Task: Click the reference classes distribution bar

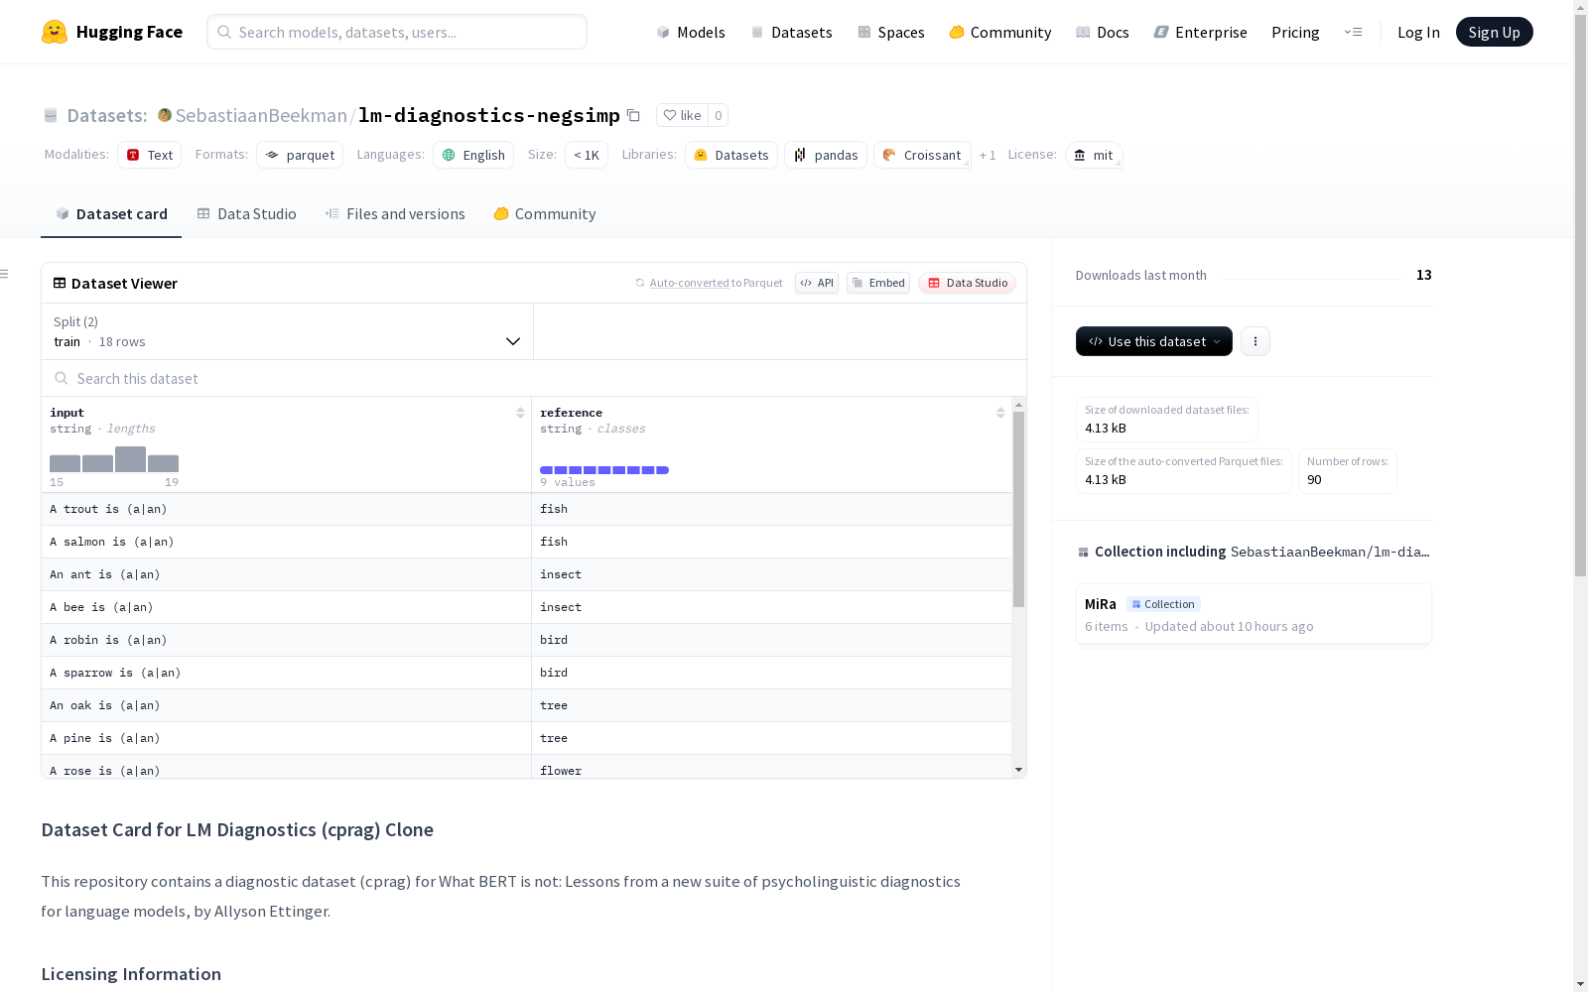Action: click(604, 470)
